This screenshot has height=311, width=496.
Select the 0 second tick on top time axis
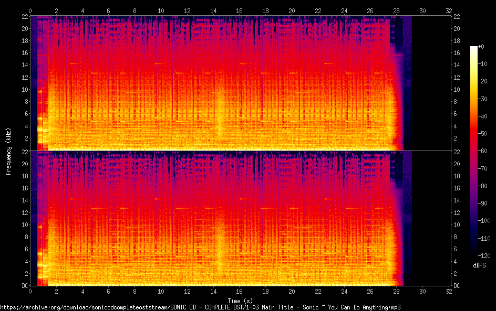pos(30,10)
